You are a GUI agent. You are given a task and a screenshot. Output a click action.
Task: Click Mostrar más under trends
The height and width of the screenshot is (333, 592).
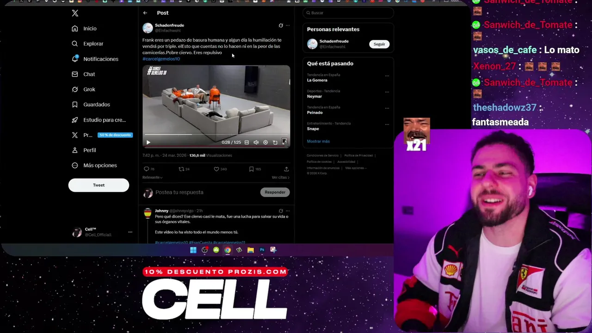coord(318,142)
